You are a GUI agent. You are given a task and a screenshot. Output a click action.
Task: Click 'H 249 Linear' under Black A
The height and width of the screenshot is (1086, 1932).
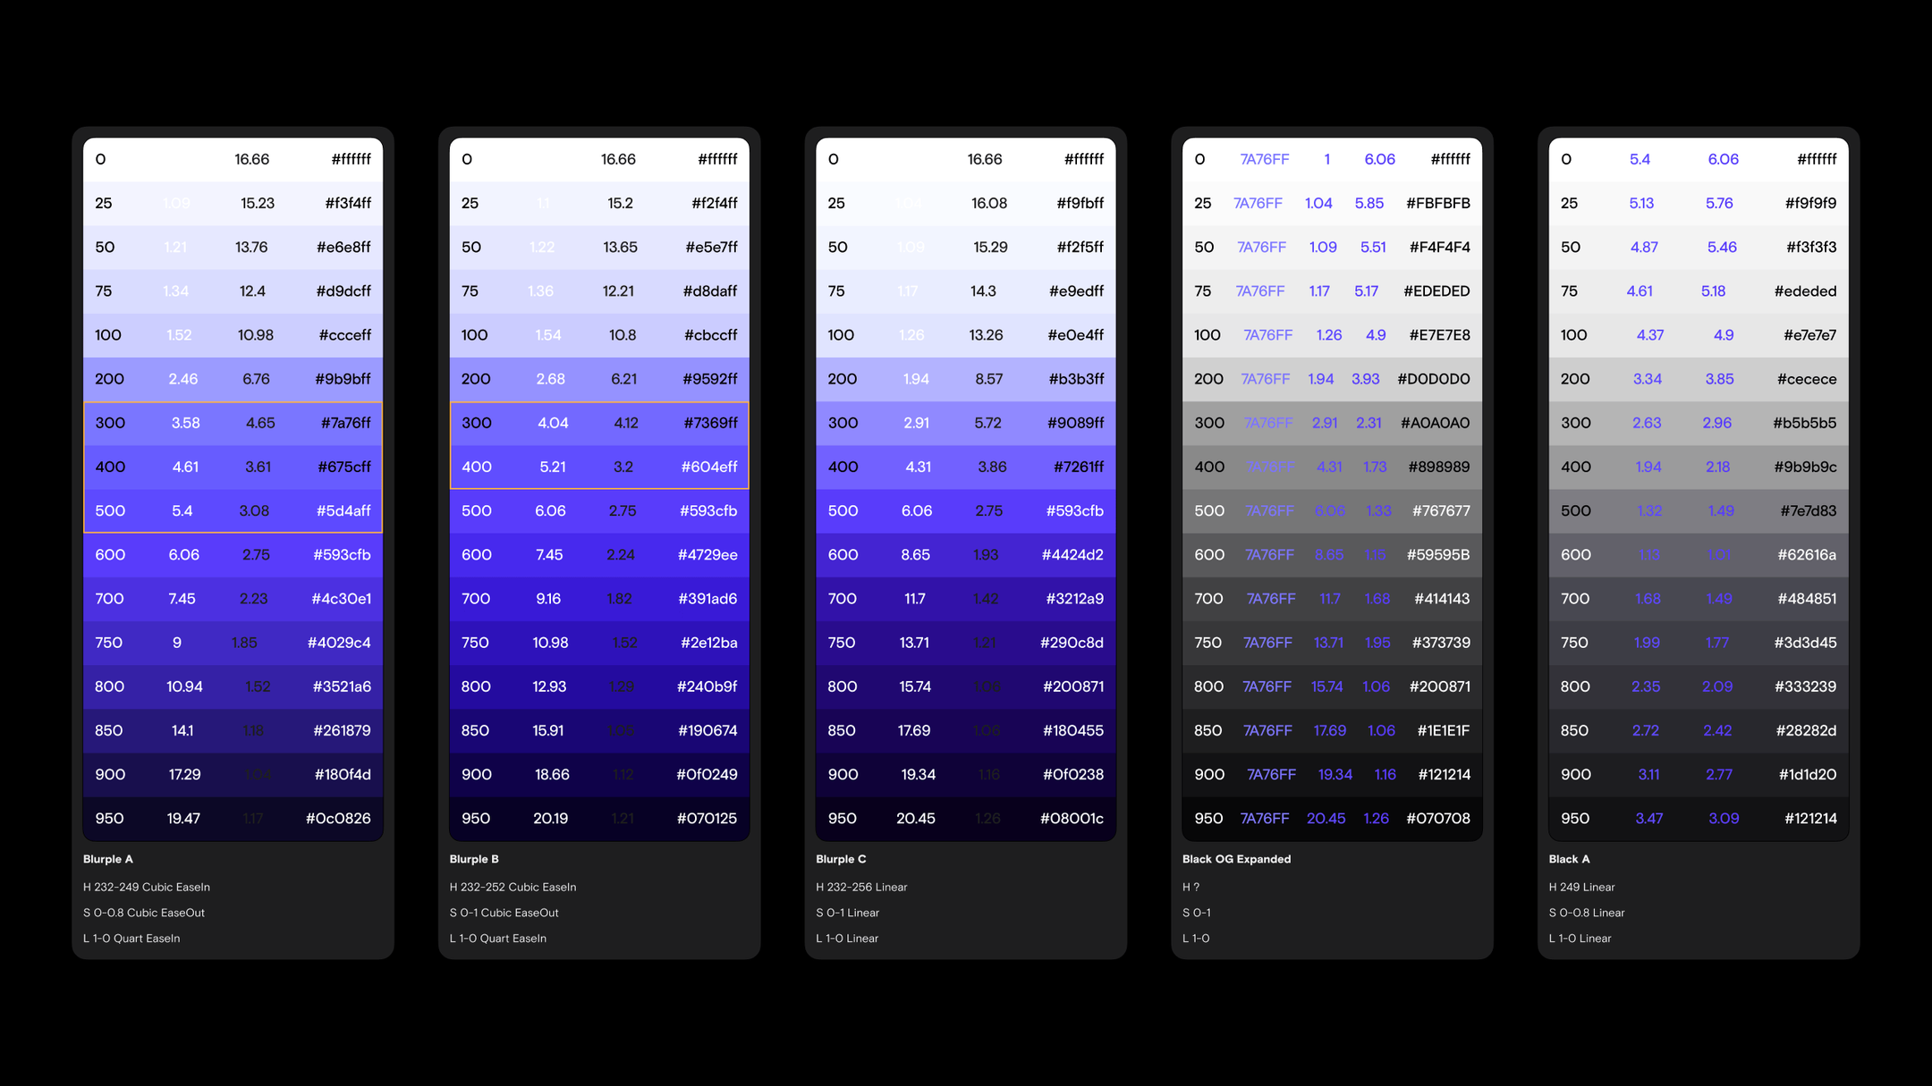[1581, 888]
